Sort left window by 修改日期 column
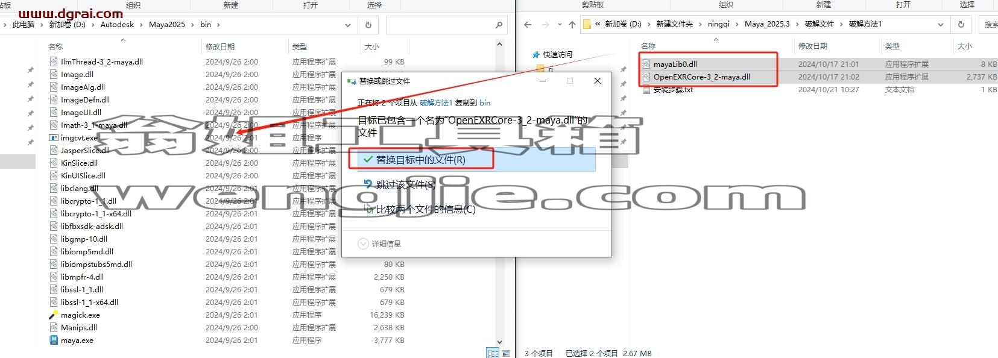Image resolution: width=998 pixels, height=358 pixels. coord(220,46)
